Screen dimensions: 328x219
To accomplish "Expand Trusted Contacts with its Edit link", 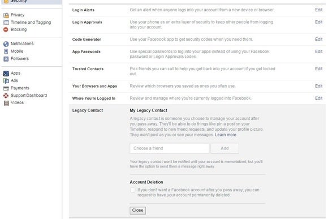I will pyautogui.click(x=318, y=68).
